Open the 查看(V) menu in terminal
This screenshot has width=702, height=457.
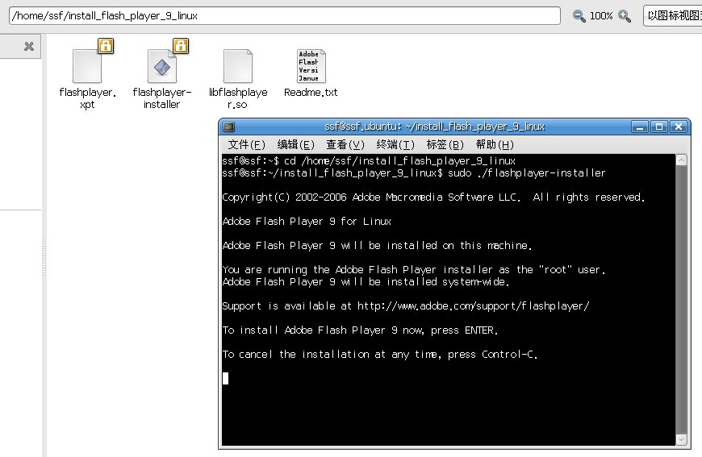click(345, 144)
